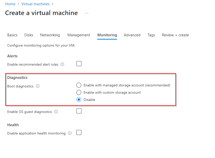Switch to the Basics tab
The height and width of the screenshot is (158, 215).
pyautogui.click(x=12, y=35)
